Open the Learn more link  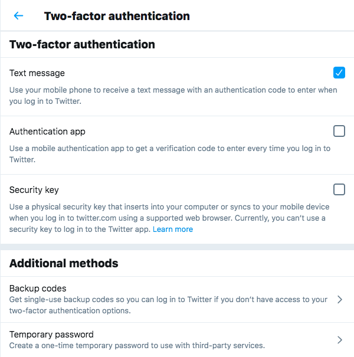[x=173, y=229]
